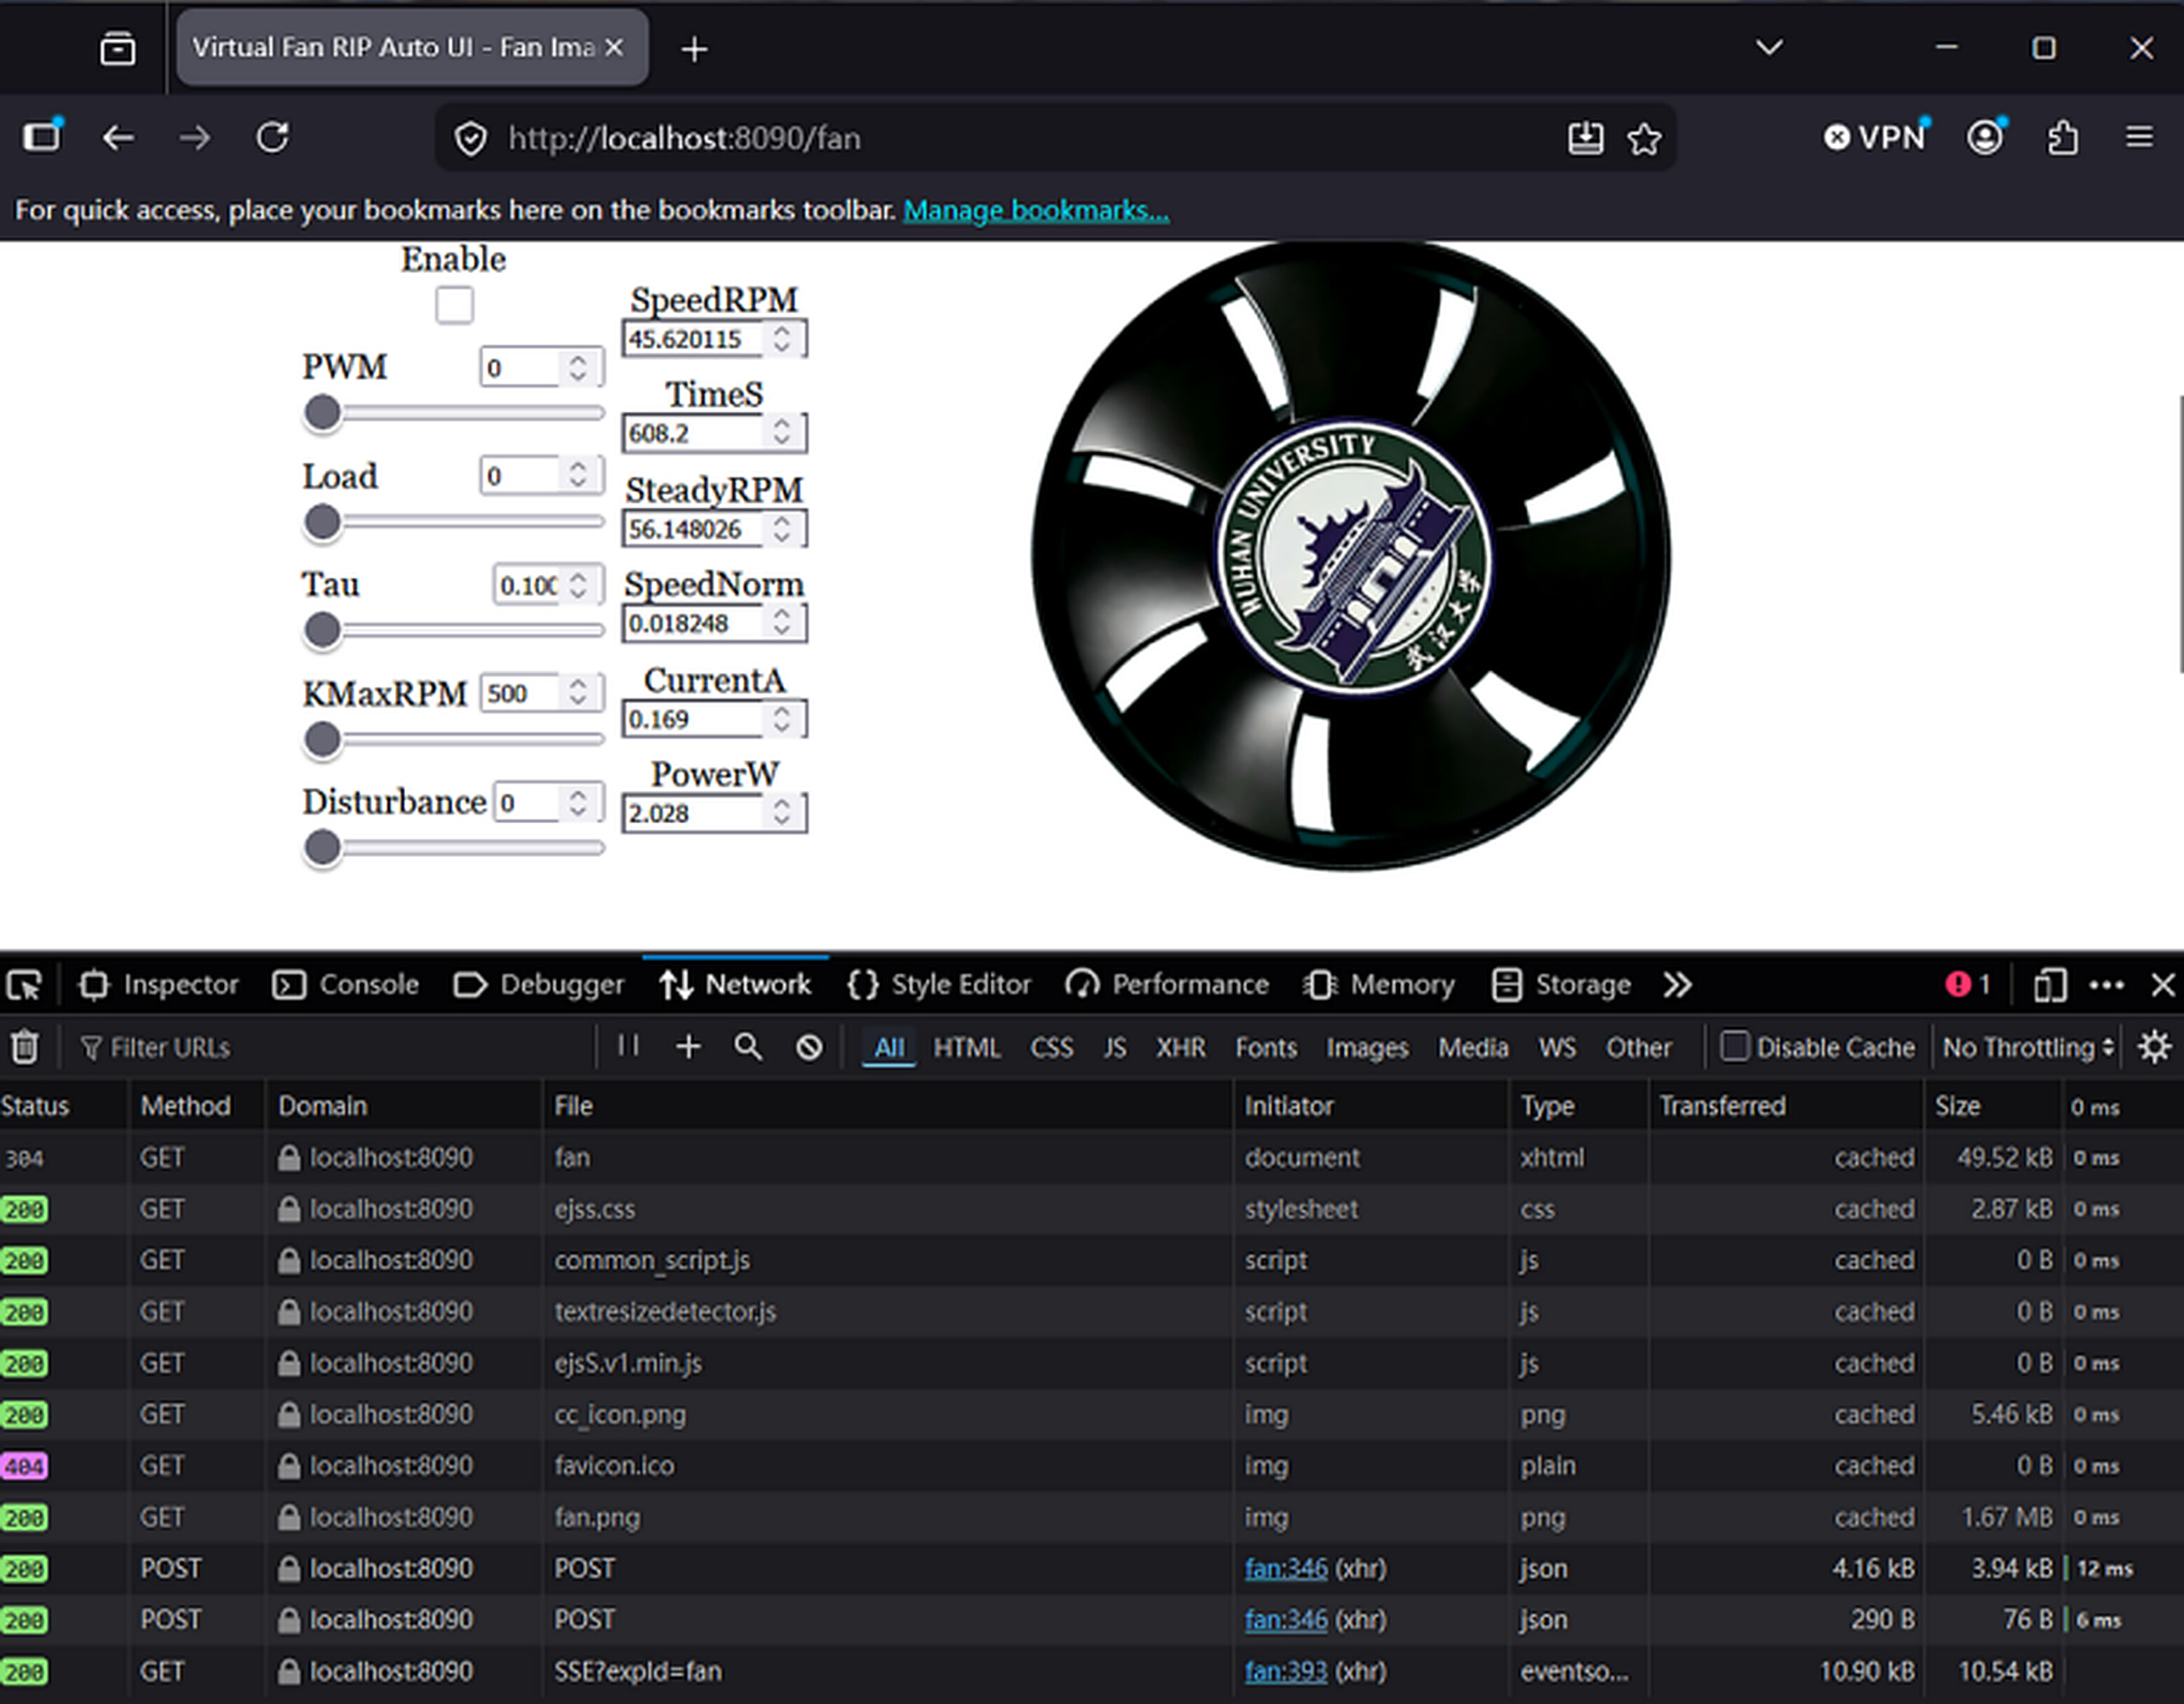Image resolution: width=2184 pixels, height=1704 pixels.
Task: Click the Disturbance slider handle
Action: (322, 848)
